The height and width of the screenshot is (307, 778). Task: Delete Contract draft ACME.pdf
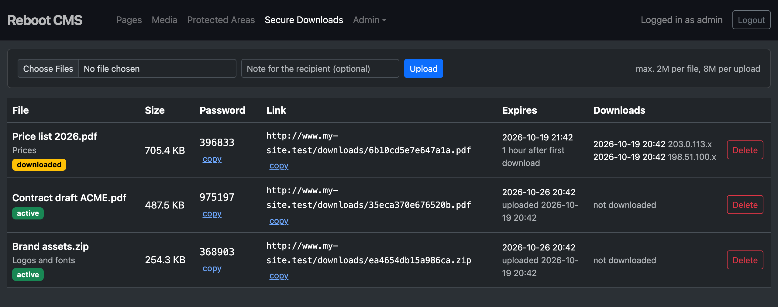tap(745, 205)
